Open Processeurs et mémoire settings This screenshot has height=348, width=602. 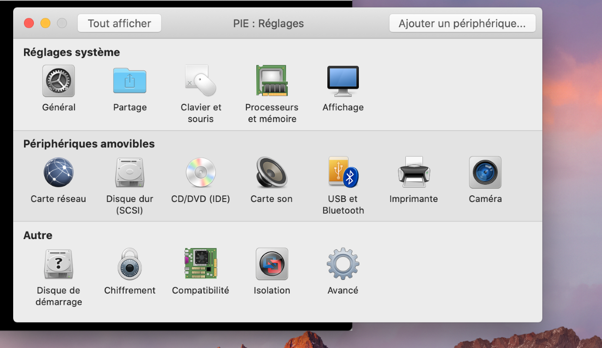[272, 81]
